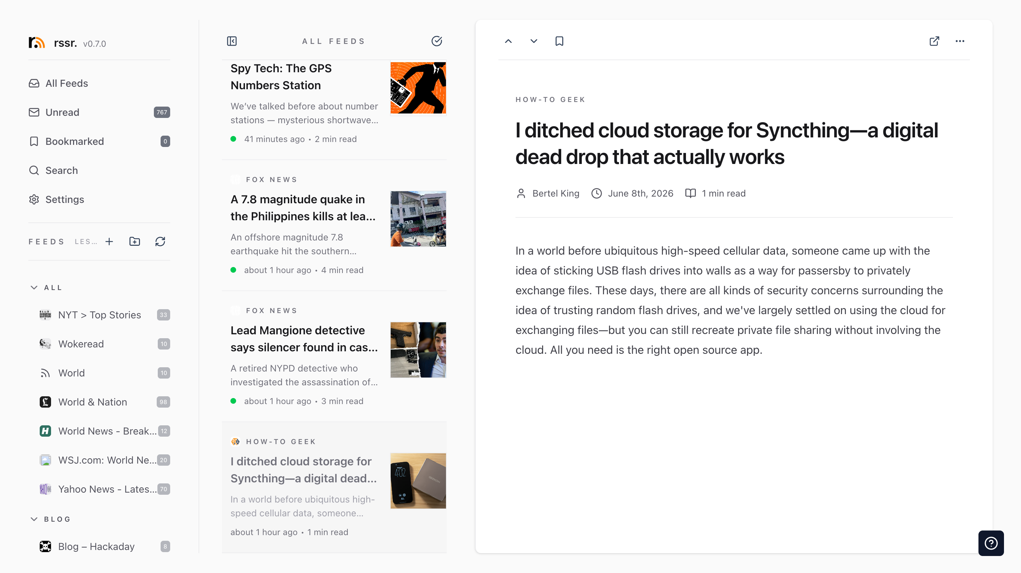Go to next article arrow

pyautogui.click(x=534, y=41)
